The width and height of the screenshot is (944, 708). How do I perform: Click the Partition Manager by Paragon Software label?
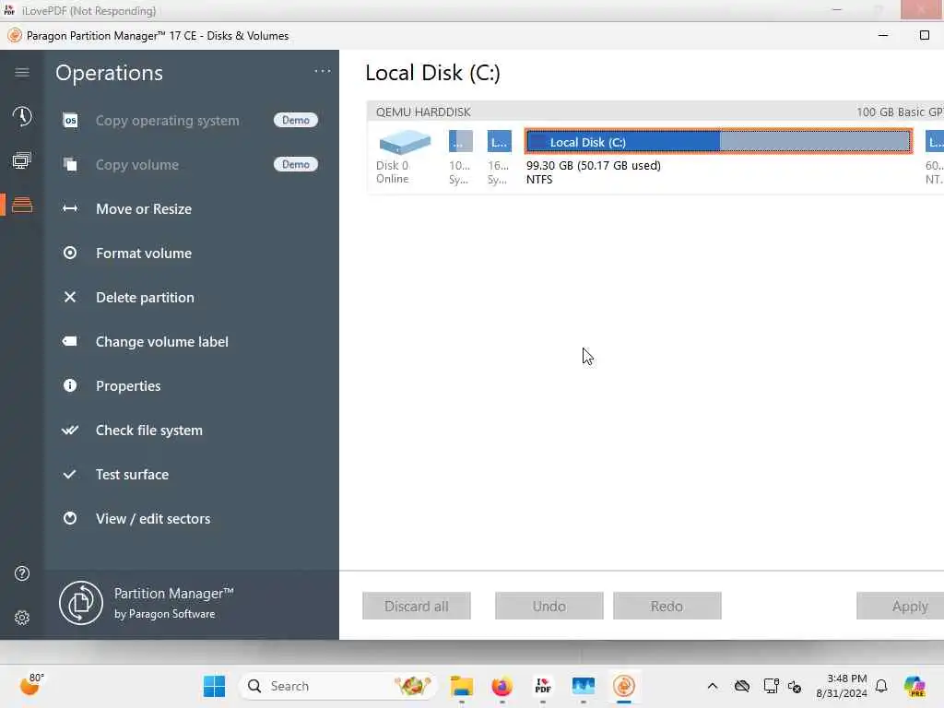[173, 603]
